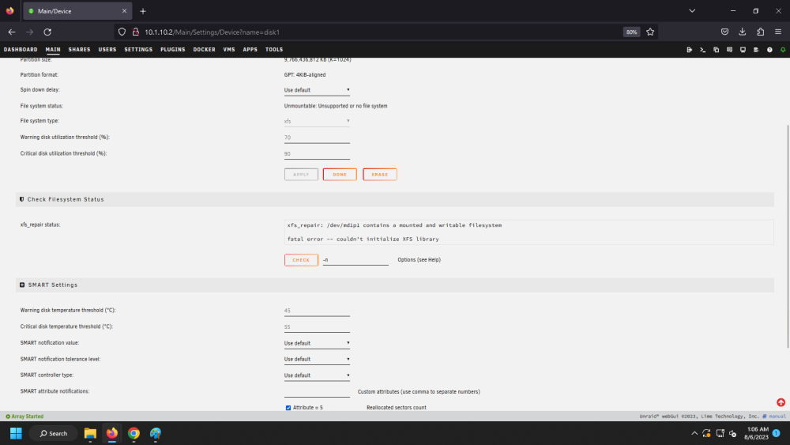Click the APPLY button
The image size is (790, 445).
301,175
